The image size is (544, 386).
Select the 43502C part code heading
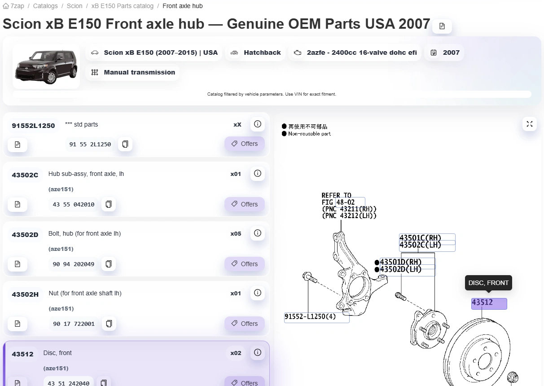pos(25,175)
